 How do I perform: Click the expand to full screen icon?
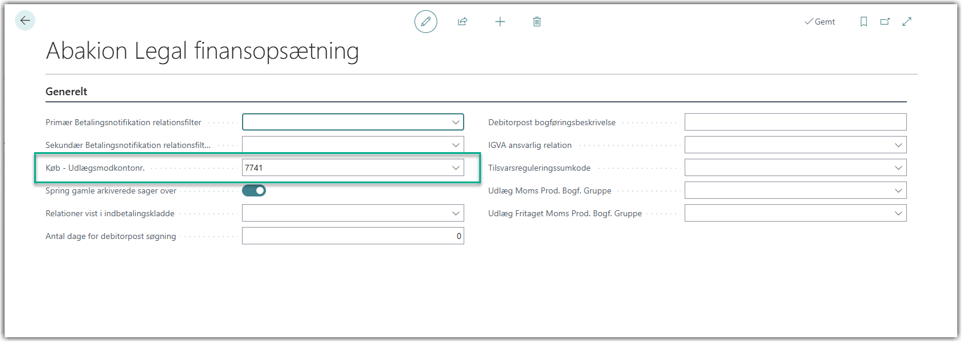pos(907,22)
